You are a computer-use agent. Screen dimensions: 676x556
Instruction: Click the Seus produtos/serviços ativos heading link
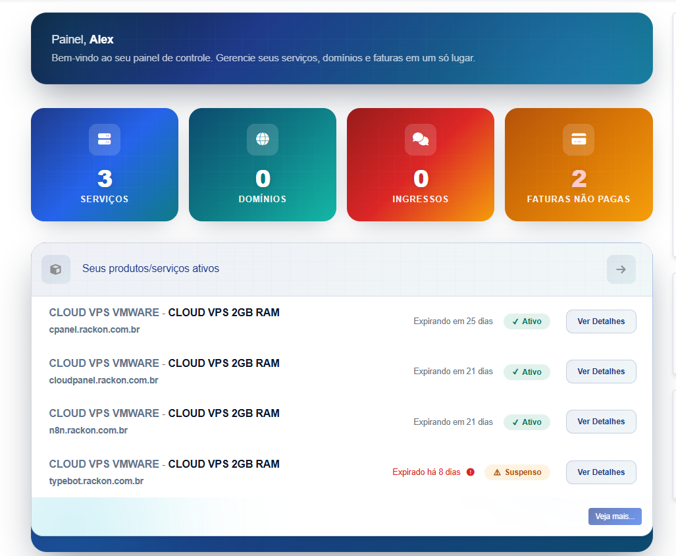[x=151, y=269]
